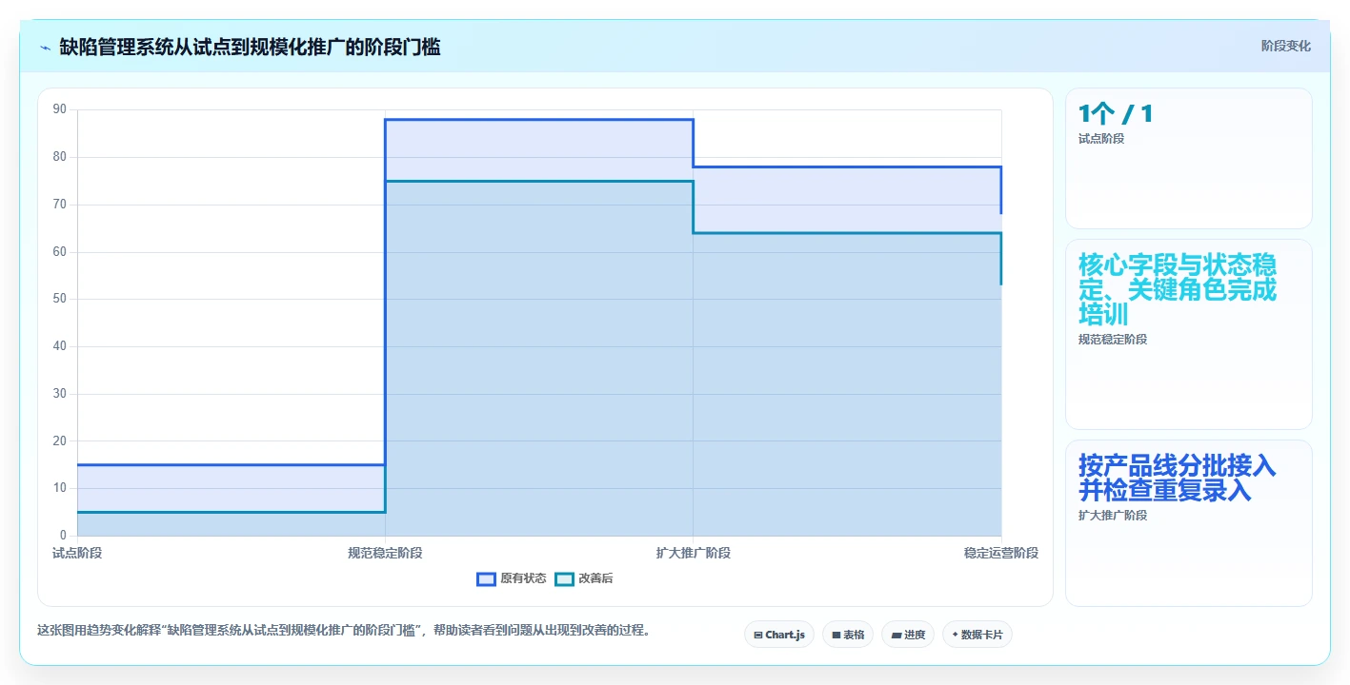Toggle the 原有状态 legend item
The height and width of the screenshot is (685, 1350).
point(512,578)
